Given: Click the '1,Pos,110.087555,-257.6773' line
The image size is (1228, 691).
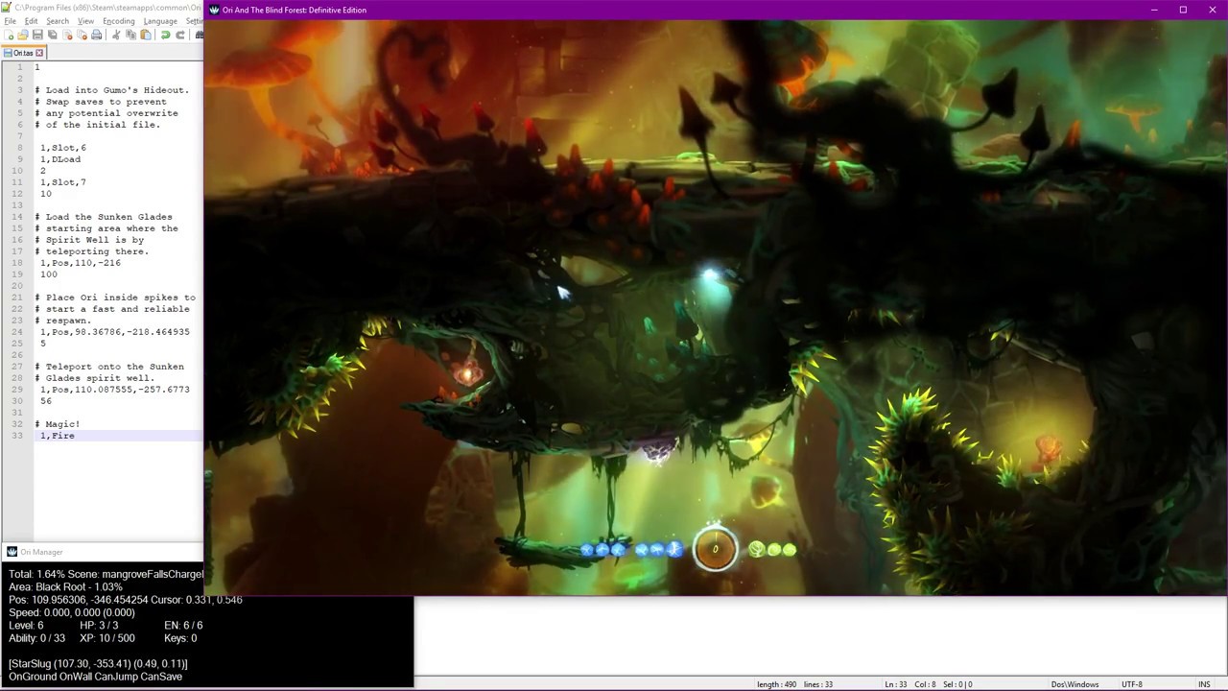Looking at the screenshot, I should click(115, 390).
